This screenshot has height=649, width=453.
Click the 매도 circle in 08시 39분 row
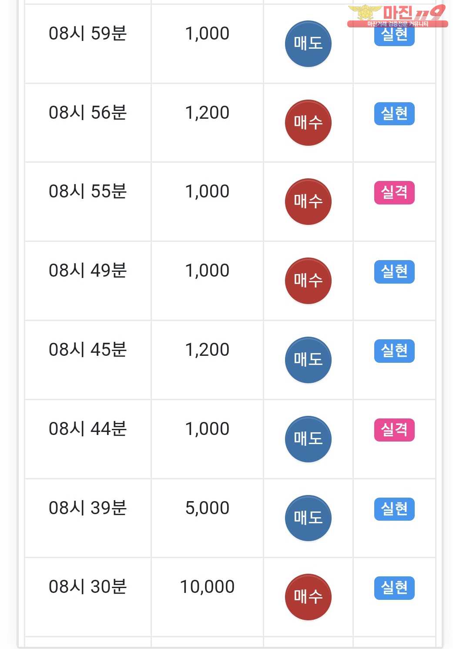click(x=308, y=518)
